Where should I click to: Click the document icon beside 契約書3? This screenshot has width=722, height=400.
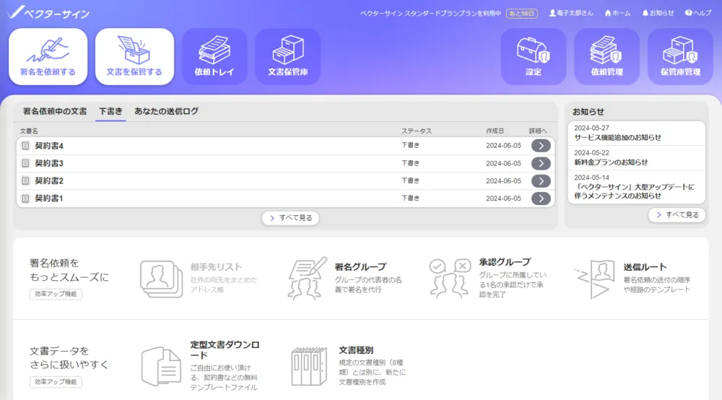[25, 163]
